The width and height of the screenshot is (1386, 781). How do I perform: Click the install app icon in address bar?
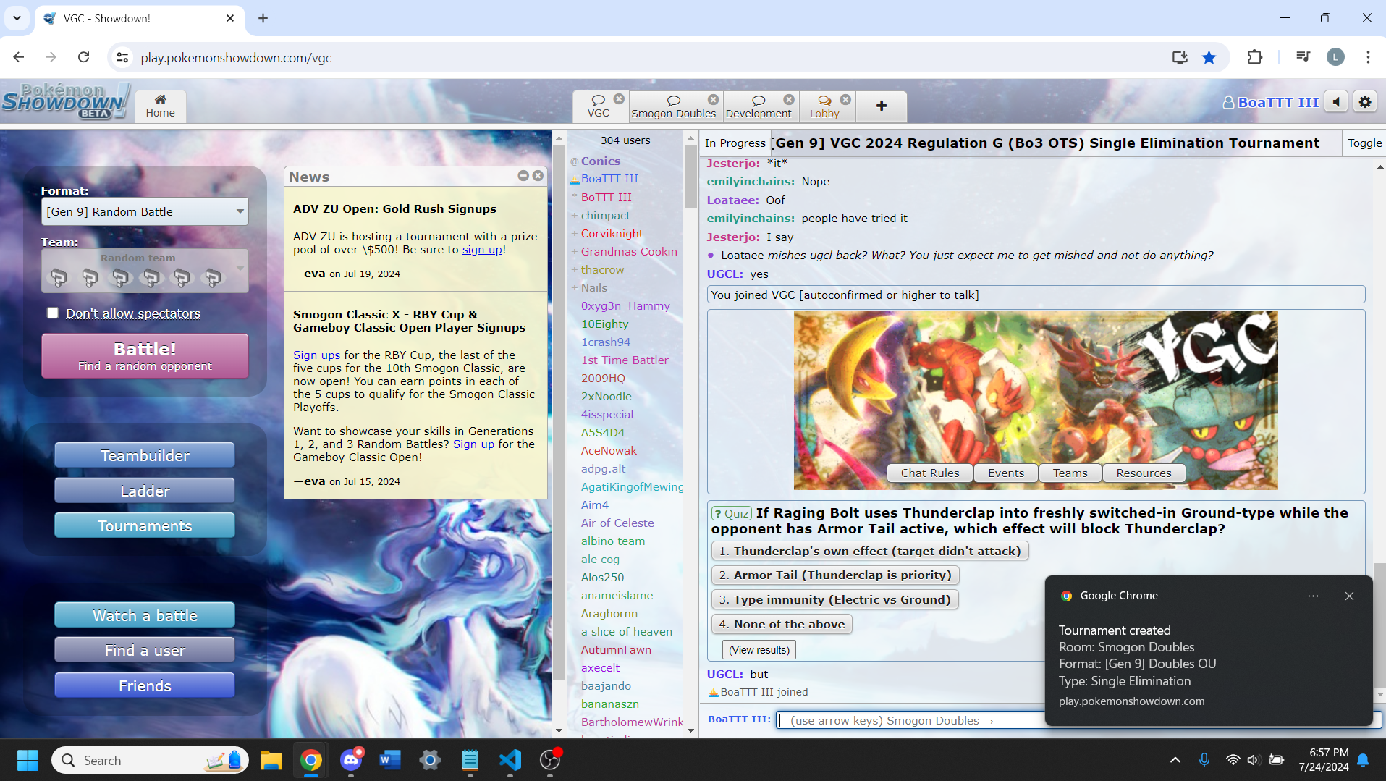point(1180,57)
